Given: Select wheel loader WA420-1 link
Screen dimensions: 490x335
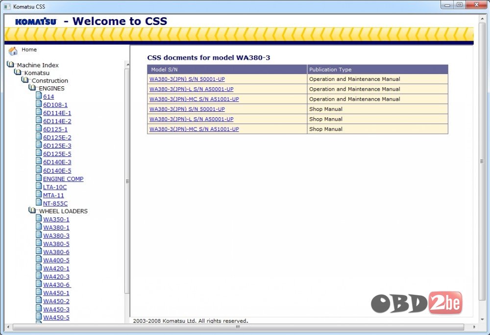Looking at the screenshot, I should tap(56, 268).
